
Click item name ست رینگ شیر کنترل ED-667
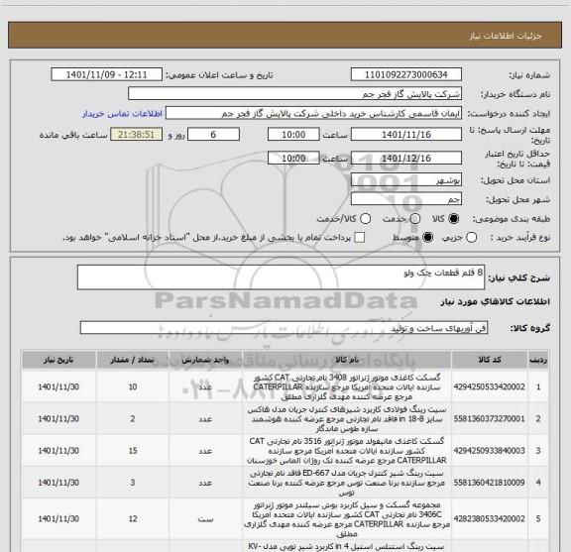tap(347, 483)
